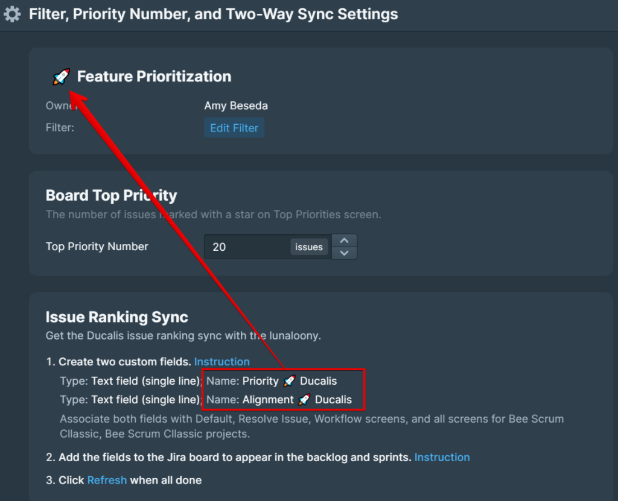Click the Board Top Priority section title
The image size is (618, 501).
click(x=112, y=195)
